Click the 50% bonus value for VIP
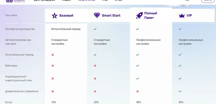This screenshot has width=216, height=104. coord(181,102)
